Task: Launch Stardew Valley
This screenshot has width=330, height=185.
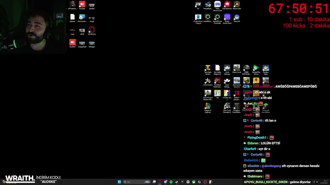Action: coord(266,70)
